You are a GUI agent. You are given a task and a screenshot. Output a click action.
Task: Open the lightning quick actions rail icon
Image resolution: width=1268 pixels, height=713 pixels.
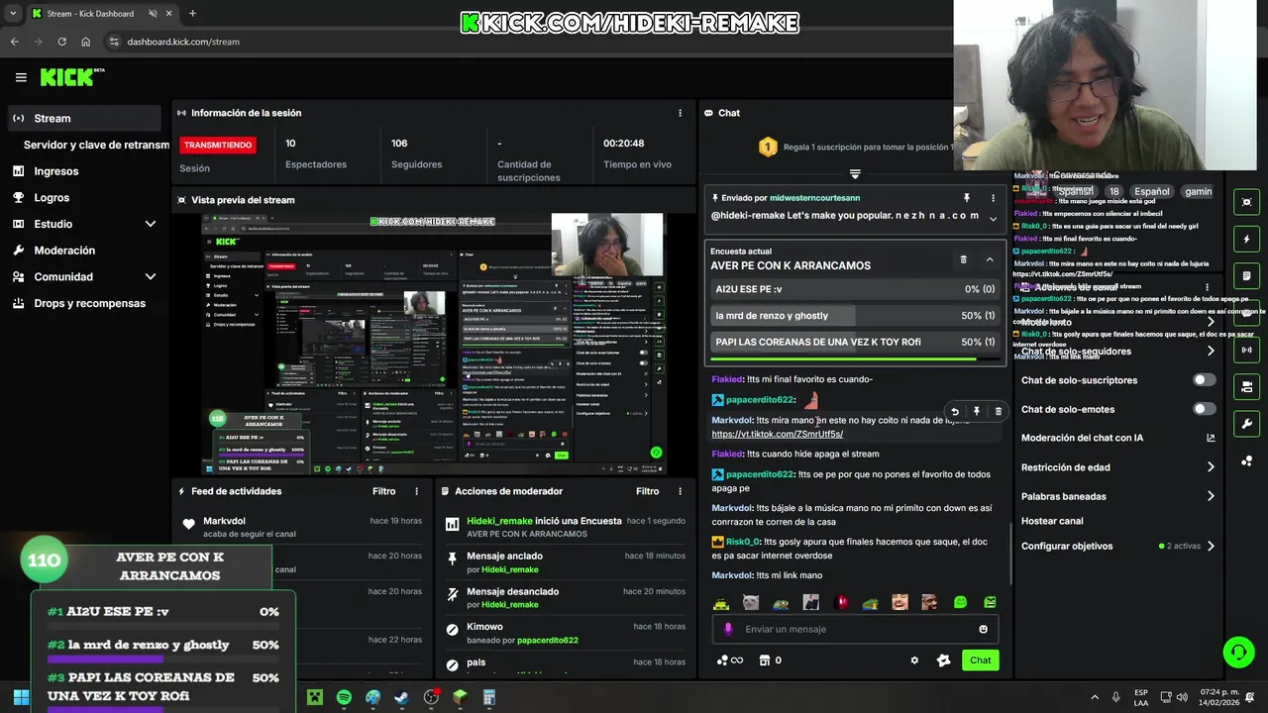[x=1246, y=239]
